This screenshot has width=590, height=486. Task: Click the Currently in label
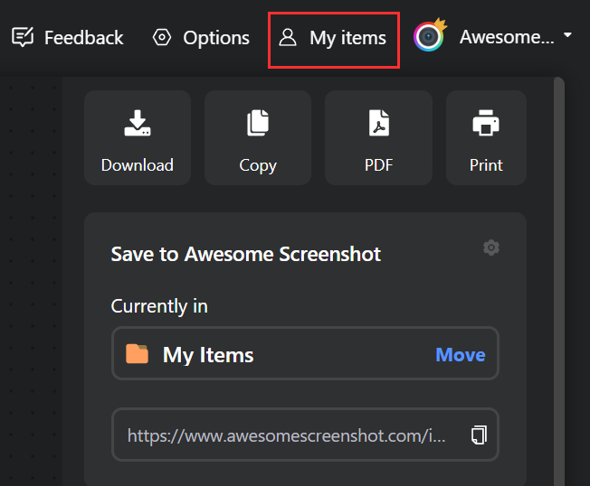tap(159, 306)
